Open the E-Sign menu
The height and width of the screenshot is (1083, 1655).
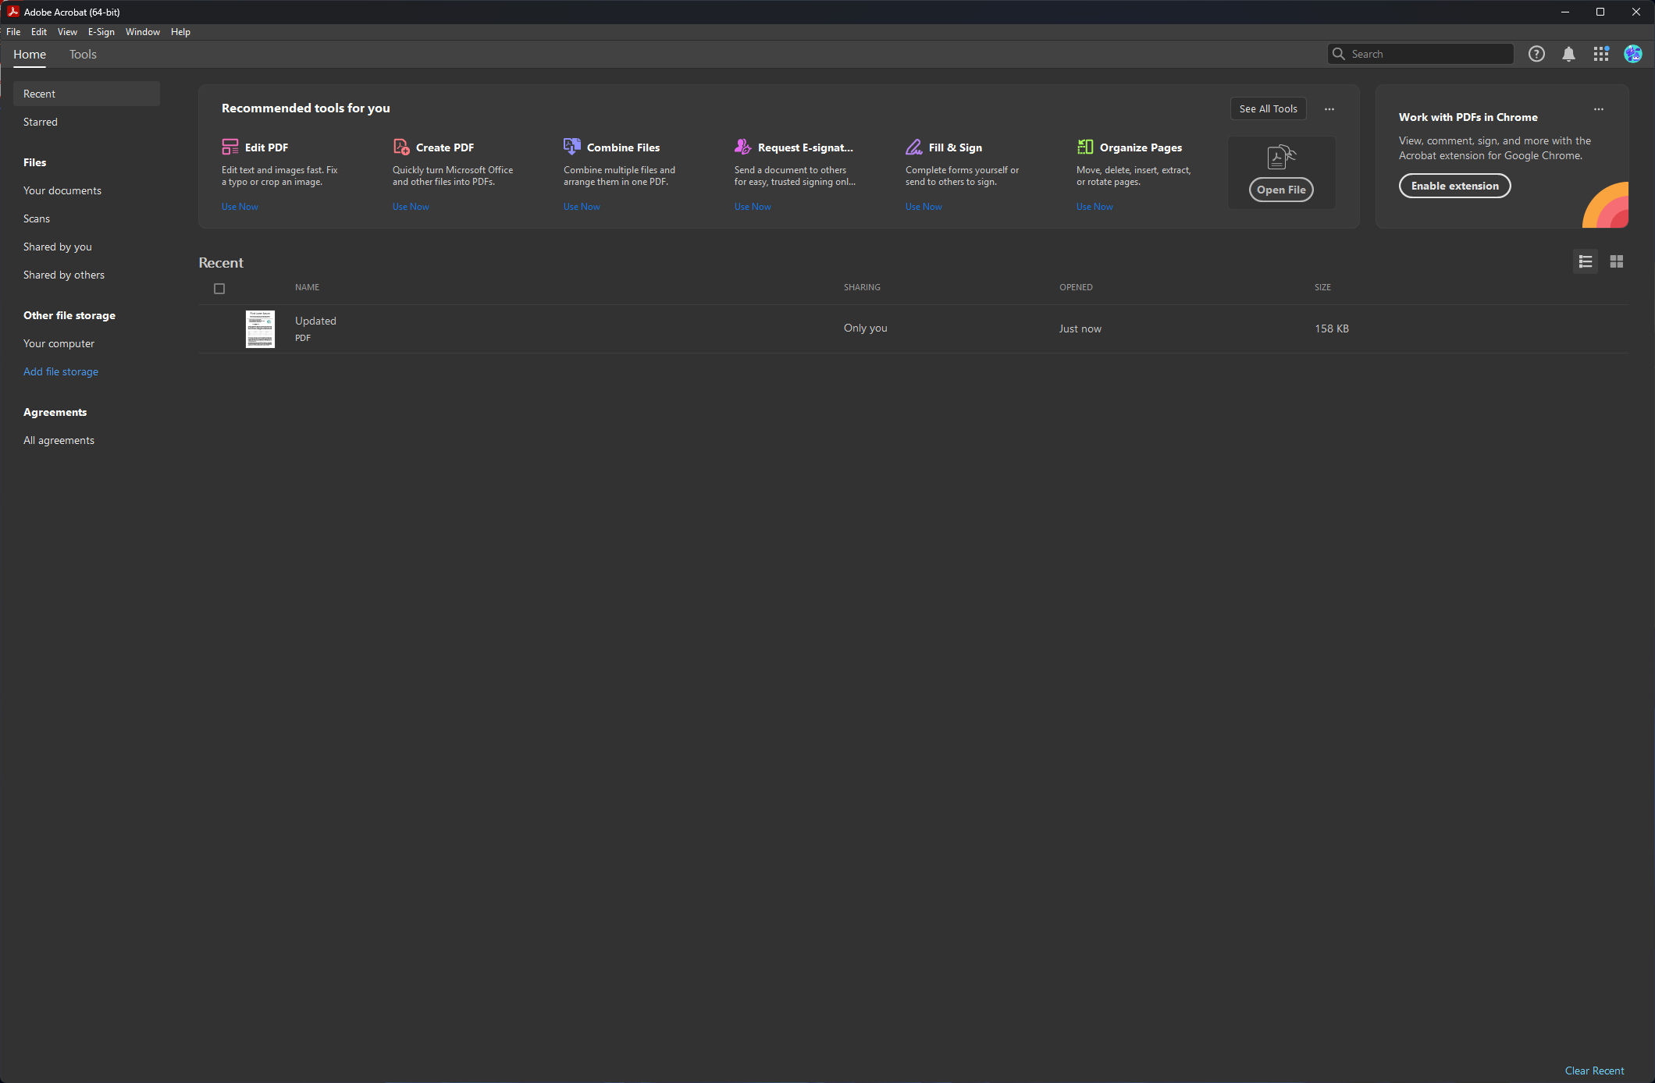(101, 32)
